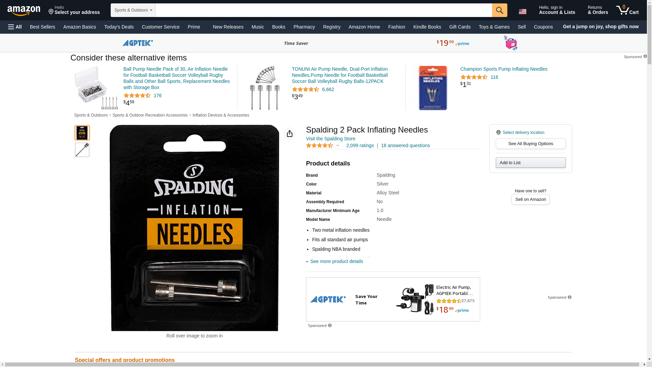Screen dimensions: 652x367
Task: Click the magnifying glass search button
Action: (500, 10)
